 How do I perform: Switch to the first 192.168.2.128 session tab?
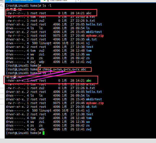22,1
